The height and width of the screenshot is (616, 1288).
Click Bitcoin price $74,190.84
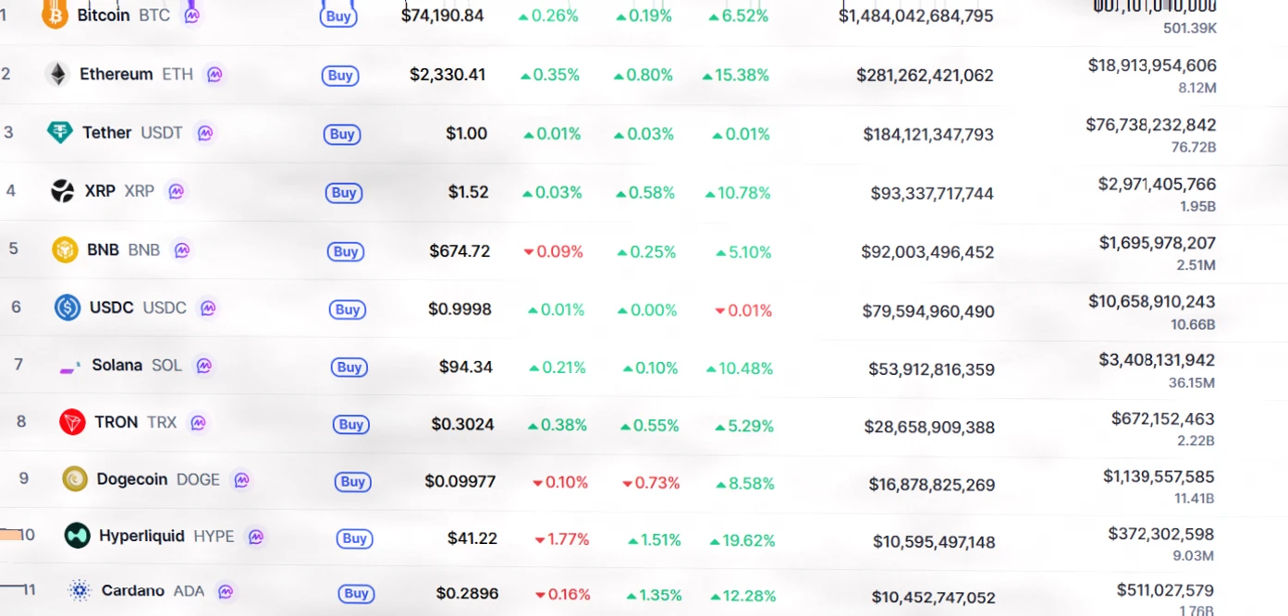point(442,15)
